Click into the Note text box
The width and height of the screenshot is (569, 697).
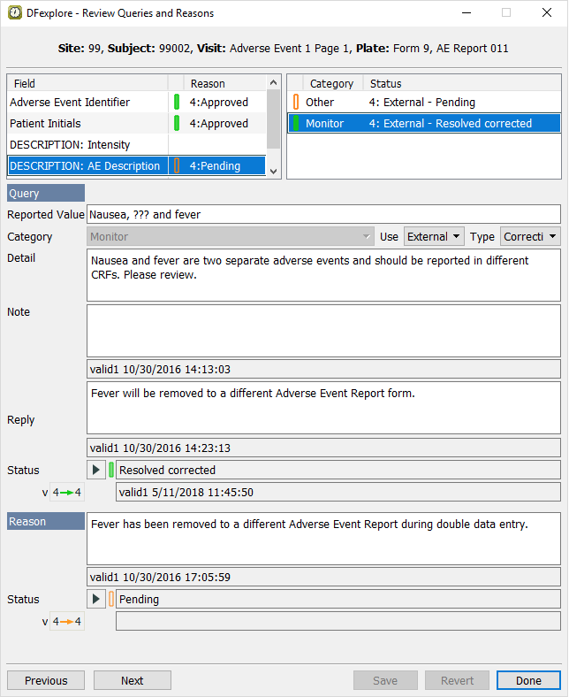[x=323, y=330]
